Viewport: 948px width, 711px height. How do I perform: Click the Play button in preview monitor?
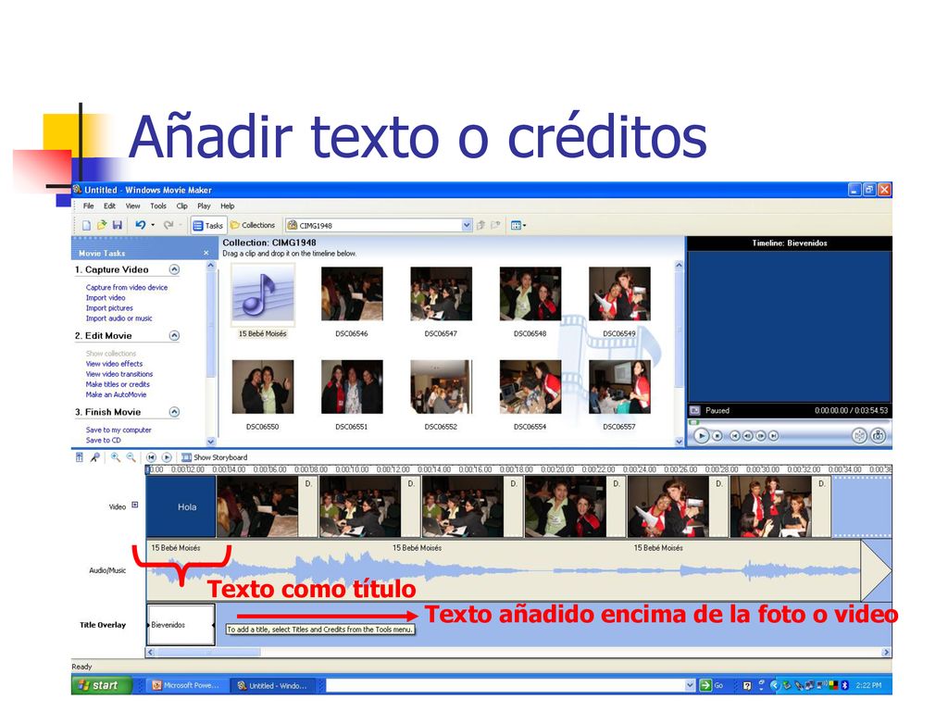click(x=702, y=435)
